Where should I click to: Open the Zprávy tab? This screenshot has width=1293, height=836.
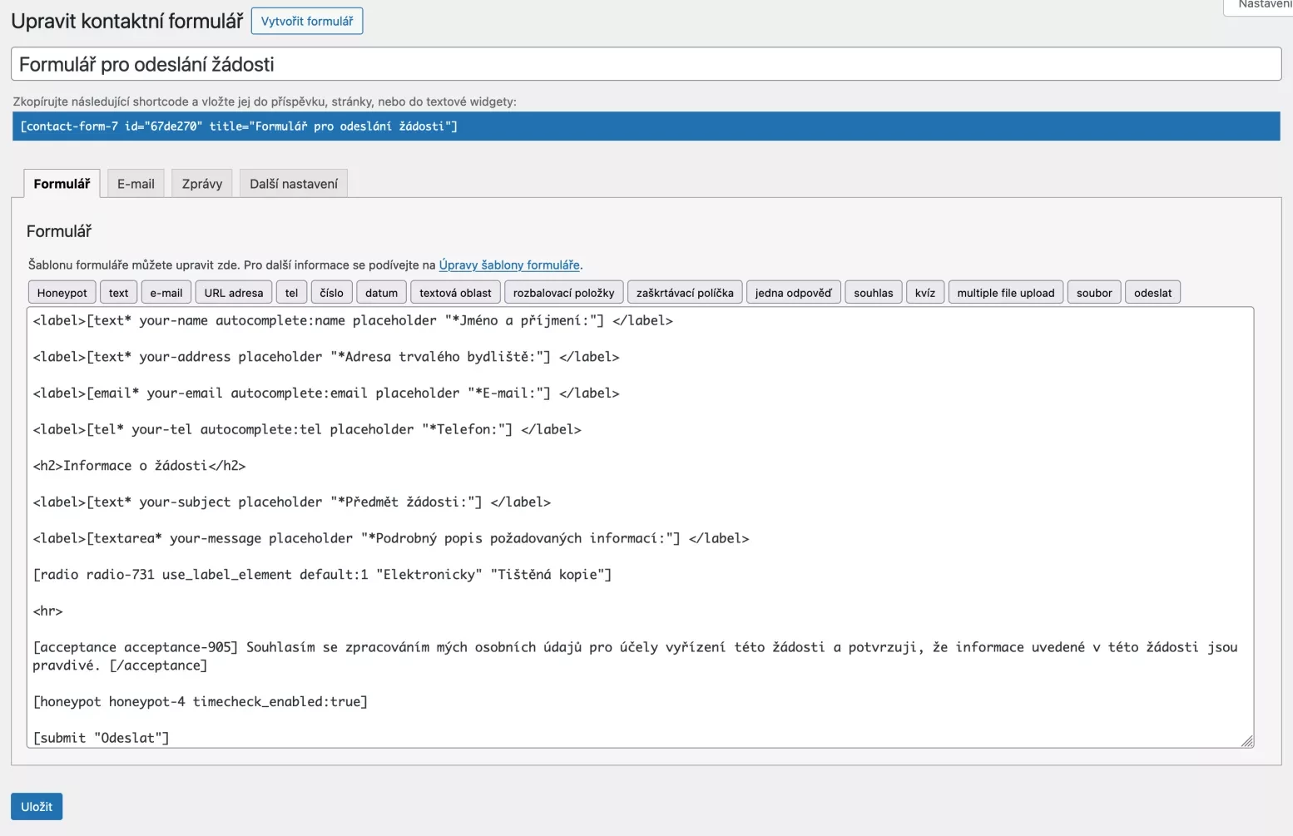[202, 184]
